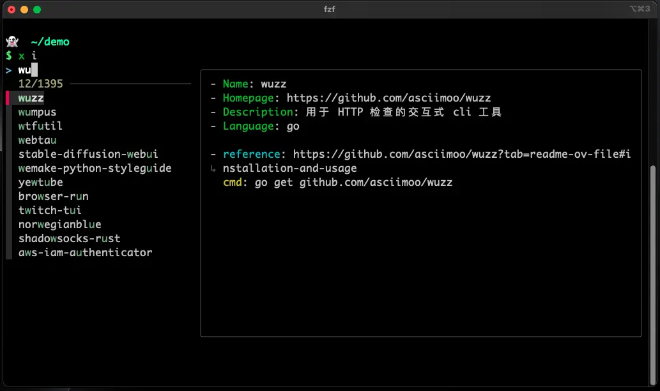Select stable-diffusion-webui entry

88,154
